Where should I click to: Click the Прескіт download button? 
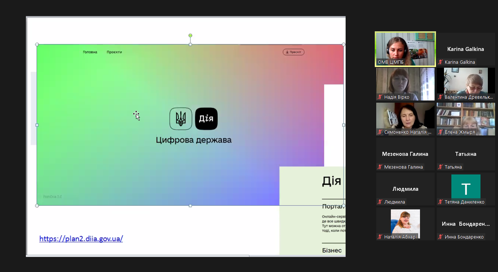[293, 52]
